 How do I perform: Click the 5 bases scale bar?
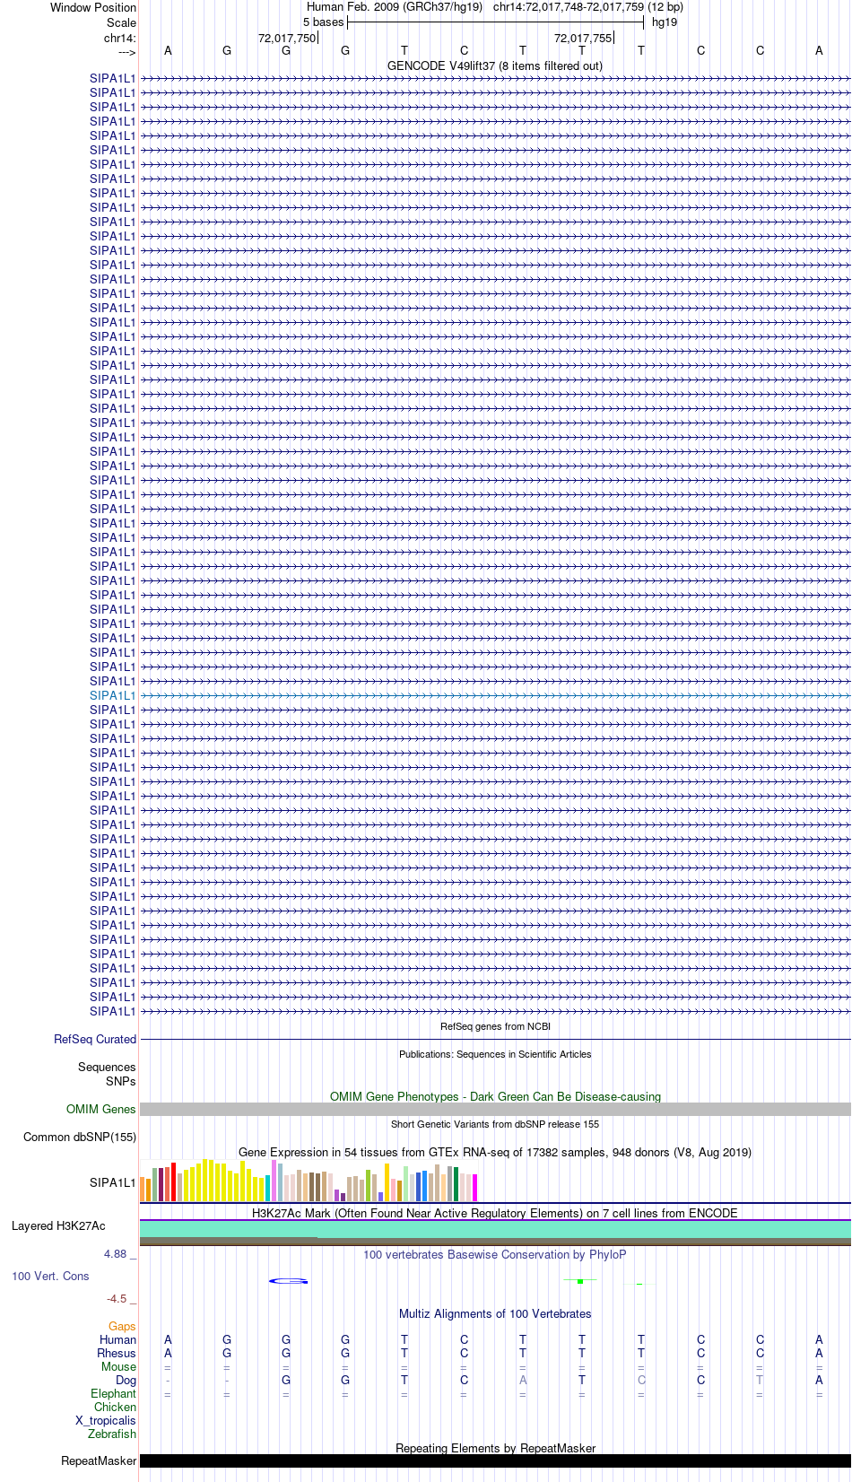click(x=495, y=22)
